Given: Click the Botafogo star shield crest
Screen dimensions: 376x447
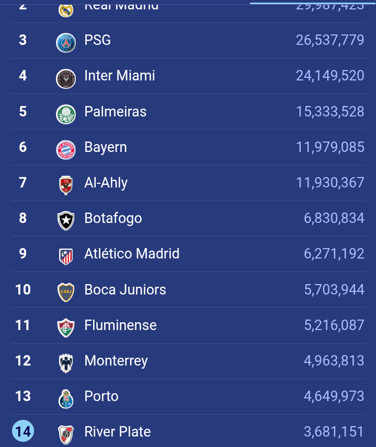Looking at the screenshot, I should [x=66, y=221].
